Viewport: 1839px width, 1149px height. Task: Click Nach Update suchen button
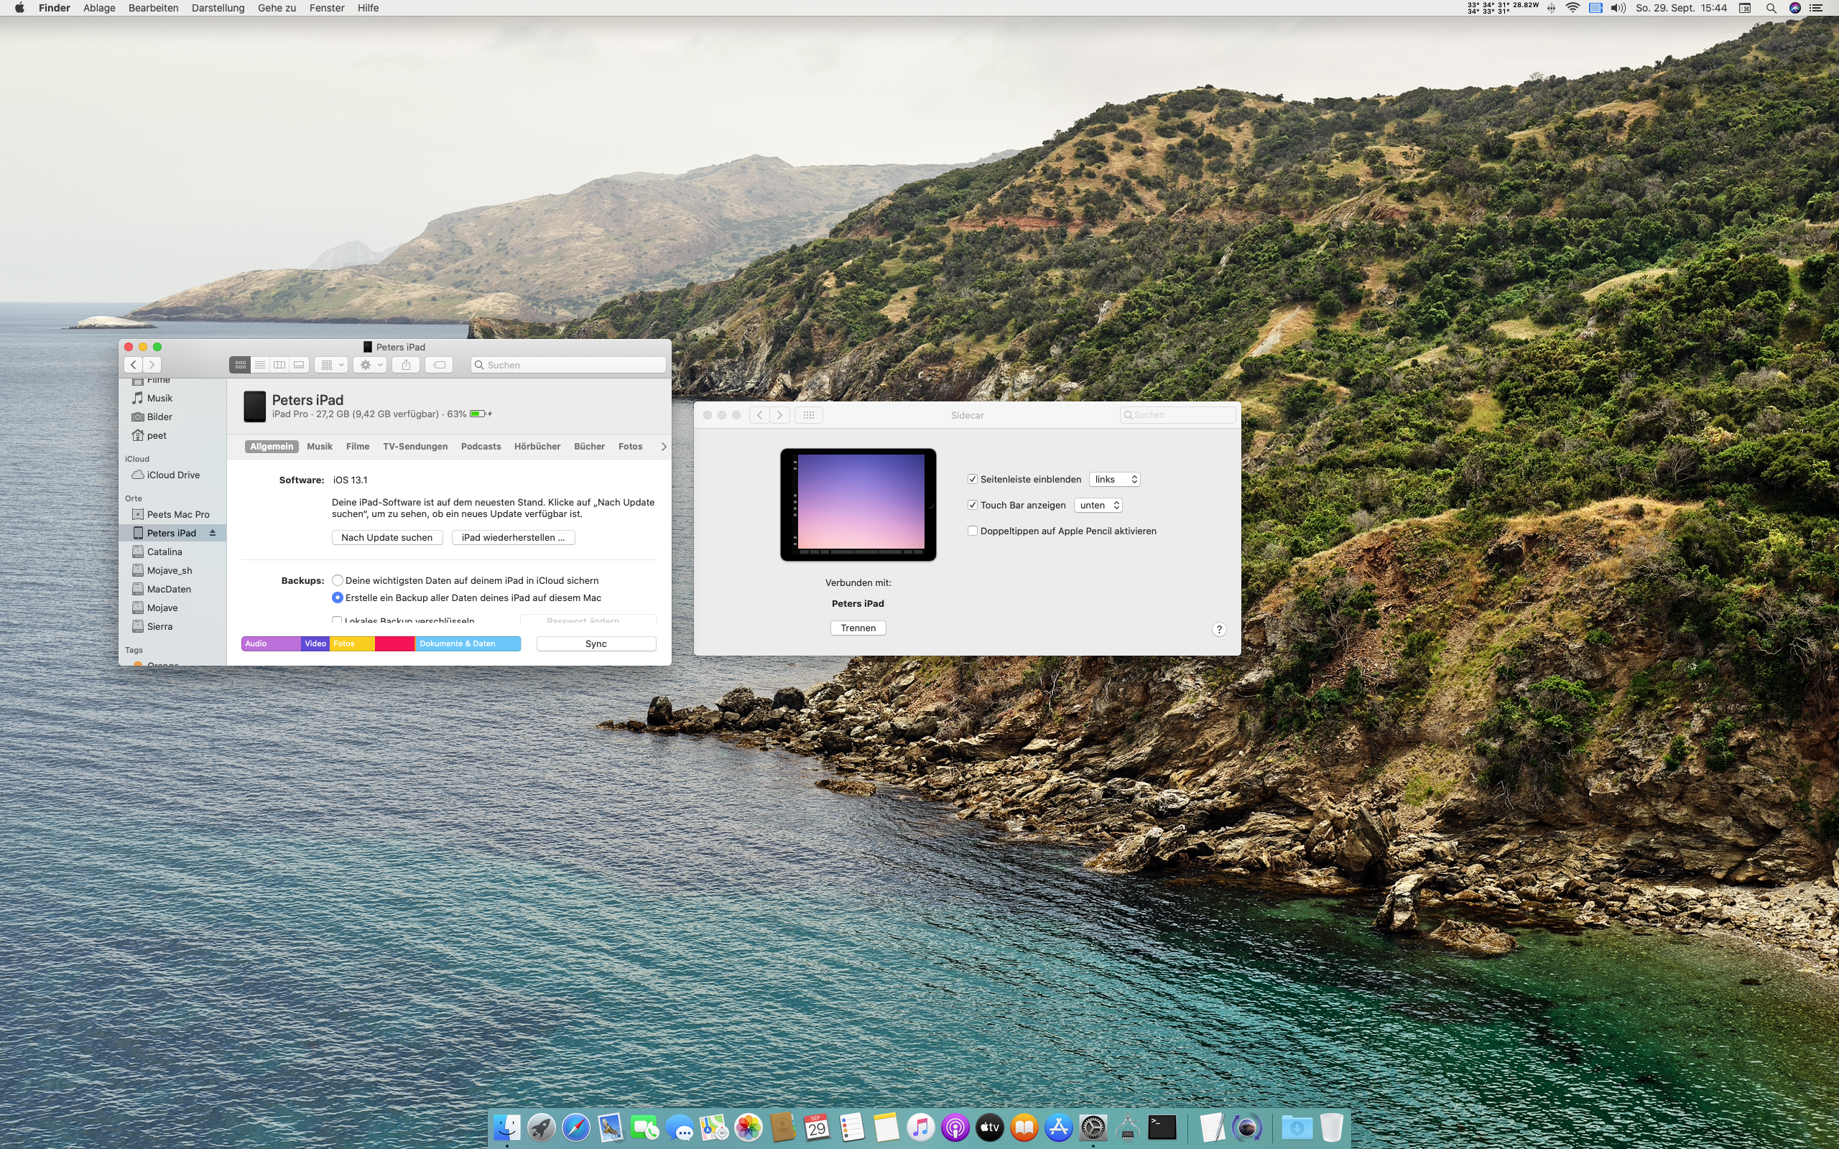tap(386, 537)
